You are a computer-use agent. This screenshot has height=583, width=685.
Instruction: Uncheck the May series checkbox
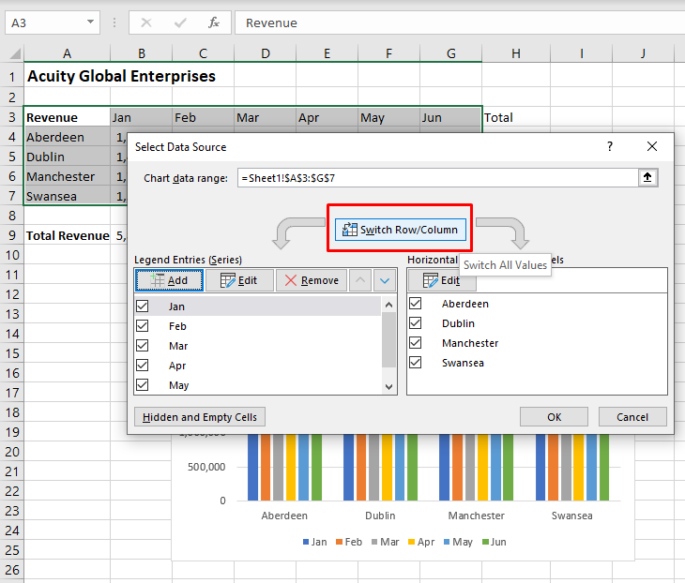click(143, 384)
